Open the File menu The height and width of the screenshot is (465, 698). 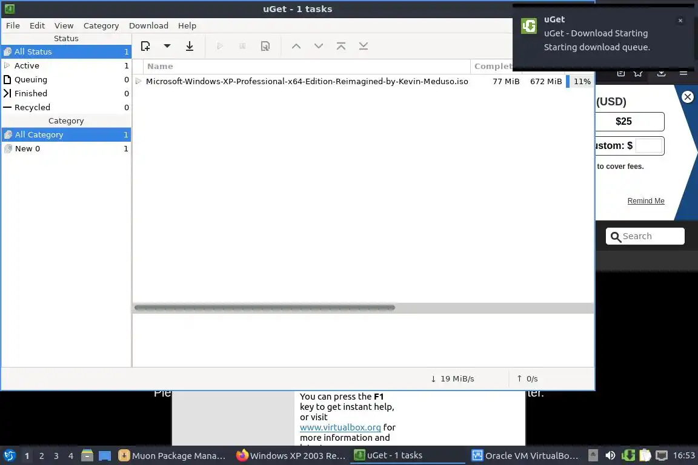pyautogui.click(x=13, y=25)
